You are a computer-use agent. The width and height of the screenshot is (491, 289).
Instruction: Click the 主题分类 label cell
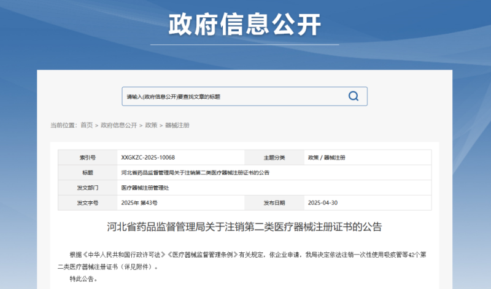[x=274, y=158]
